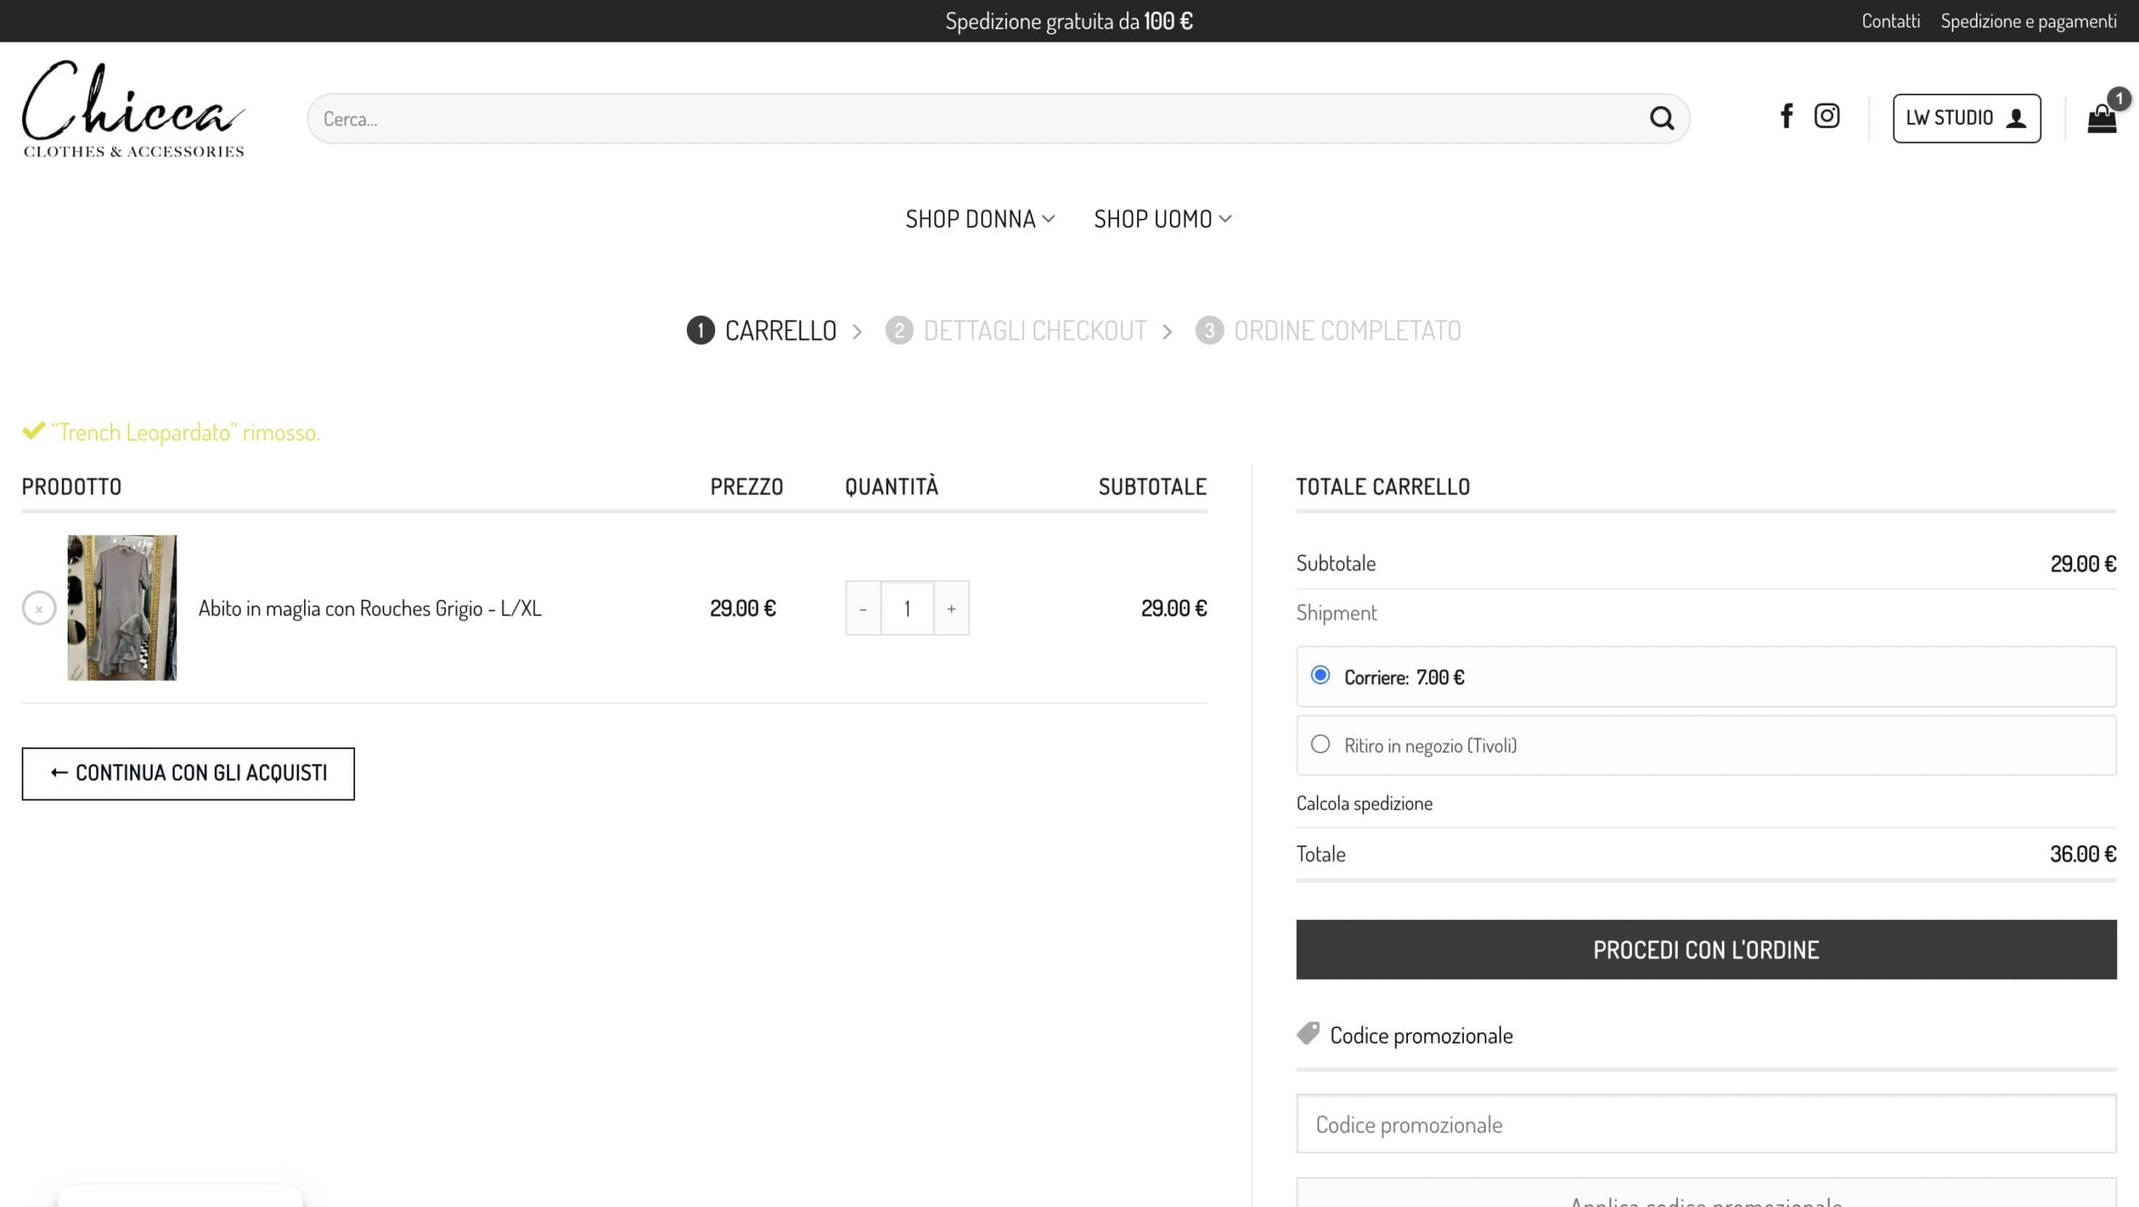Open the LW STUDIO account button

pyautogui.click(x=1966, y=118)
